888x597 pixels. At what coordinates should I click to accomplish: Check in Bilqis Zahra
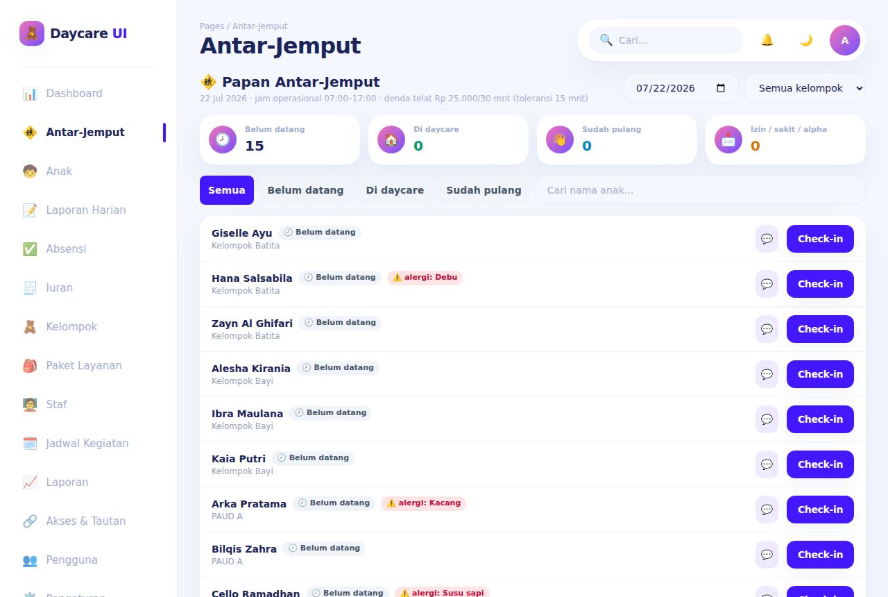(820, 555)
